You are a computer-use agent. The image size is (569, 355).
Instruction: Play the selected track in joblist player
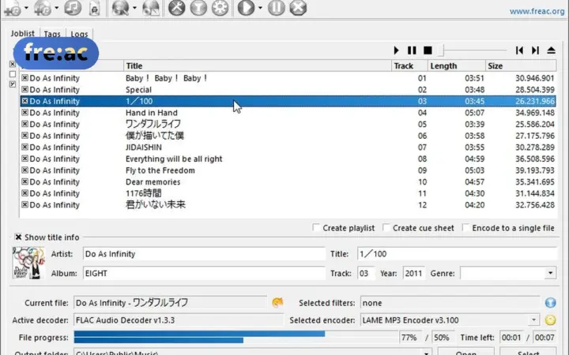point(396,50)
